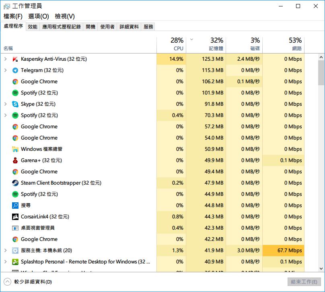Click the CorsairLink4 process icon

(x=15, y=217)
